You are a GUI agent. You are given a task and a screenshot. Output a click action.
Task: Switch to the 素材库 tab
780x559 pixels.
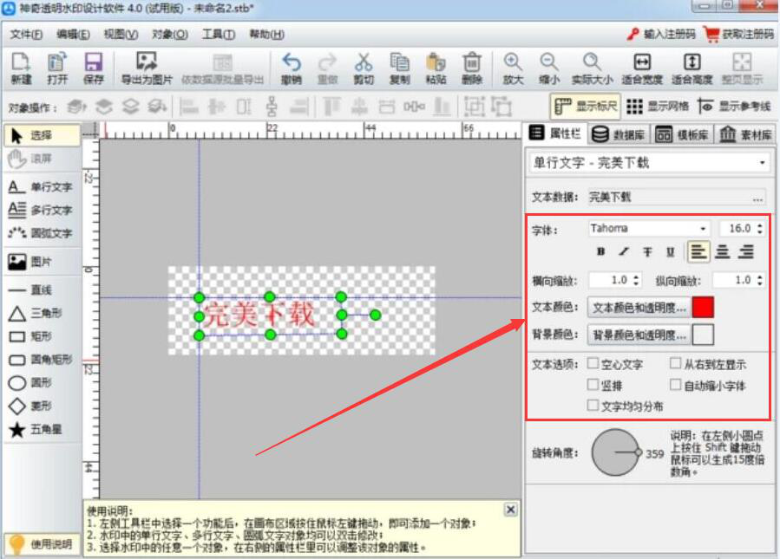[x=744, y=134]
